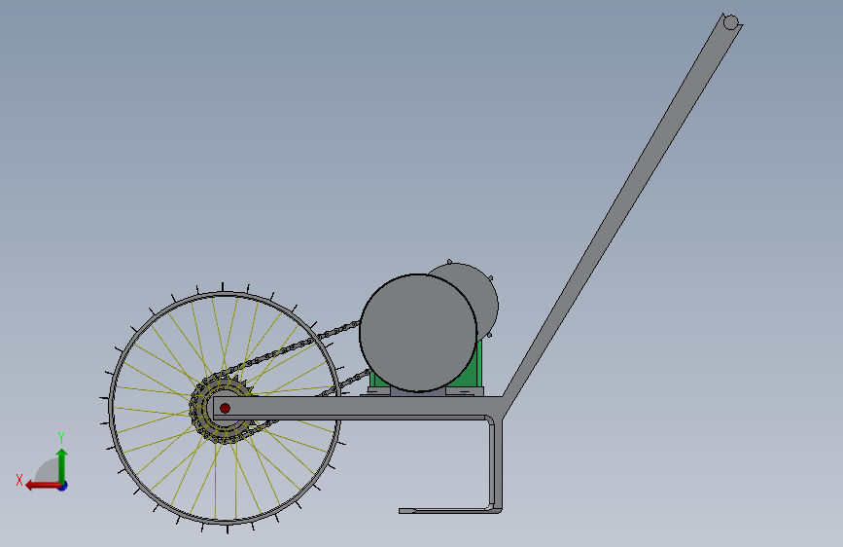Select the large front motor cylinder face
Screen dimensions: 843x547
pos(418,333)
